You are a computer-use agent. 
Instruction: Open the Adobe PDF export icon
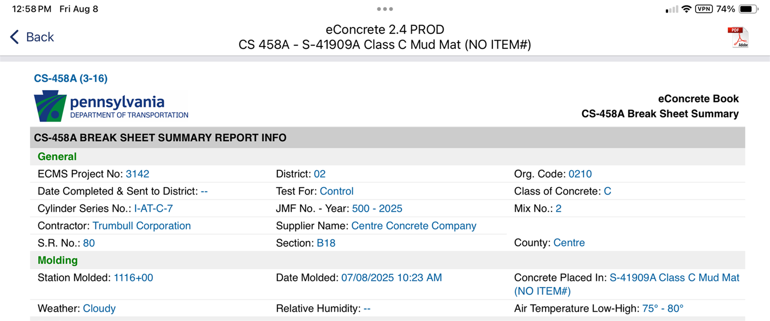point(738,37)
